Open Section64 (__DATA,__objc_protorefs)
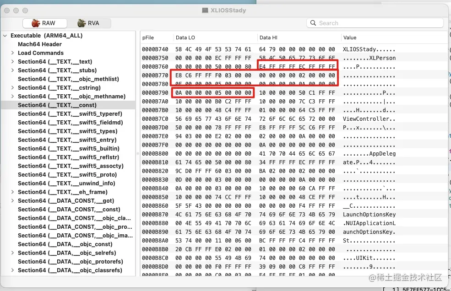Screen dimensions: 451x291 click(71, 262)
